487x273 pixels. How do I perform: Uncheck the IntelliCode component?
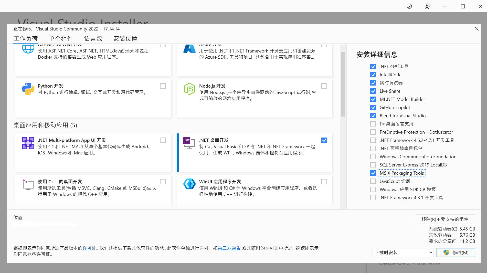tap(373, 75)
